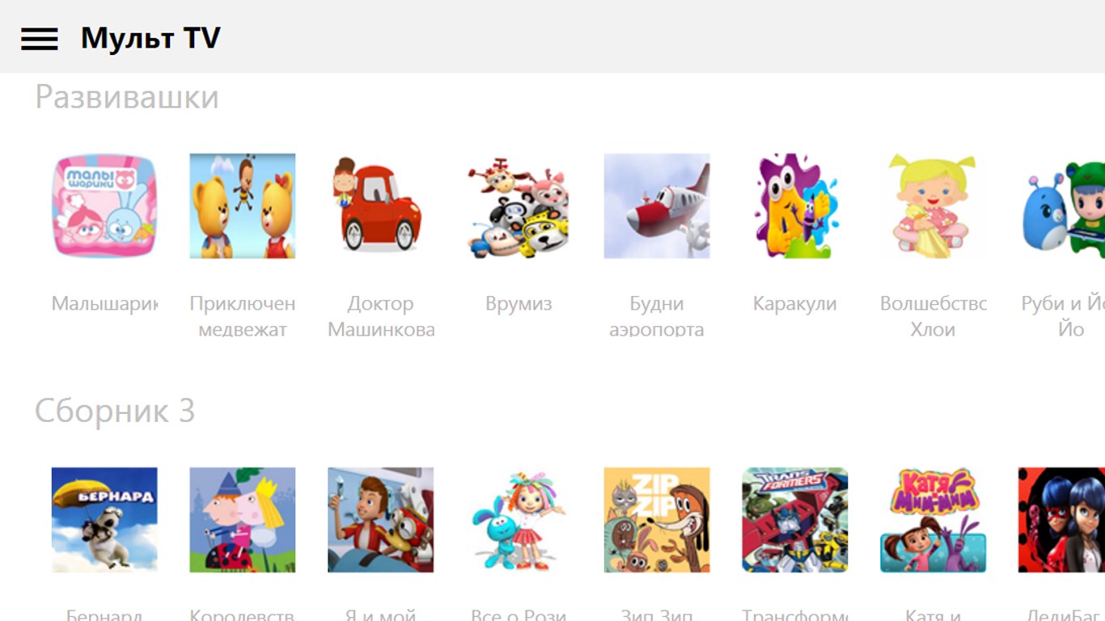
Task: Open the boy and robot thumbnail
Action: 381,520
